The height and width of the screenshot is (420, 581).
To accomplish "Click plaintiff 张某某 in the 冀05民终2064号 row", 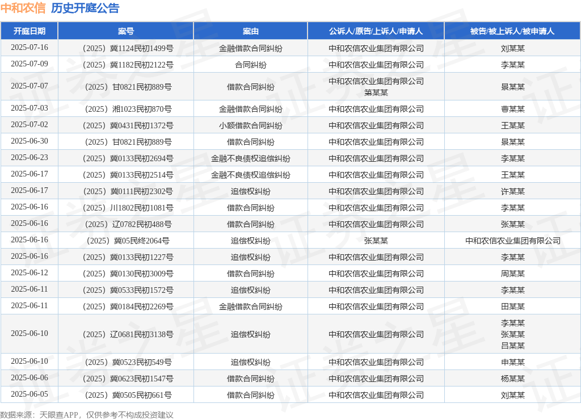I will (376, 241).
